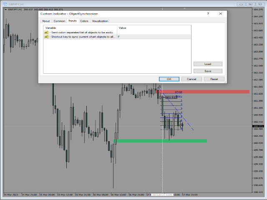Click the chart menu arrow beside GBPJPY,H1
The width and height of the screenshot is (267, 200).
pos(5,10)
